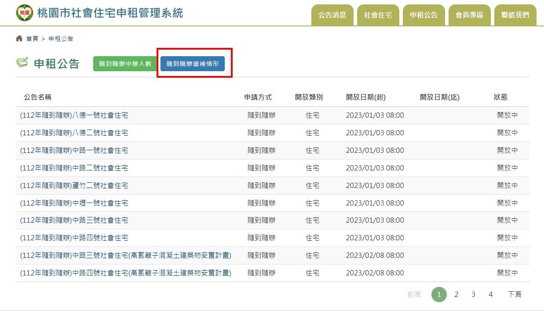Jump to page 4 in pagination

pyautogui.click(x=490, y=294)
